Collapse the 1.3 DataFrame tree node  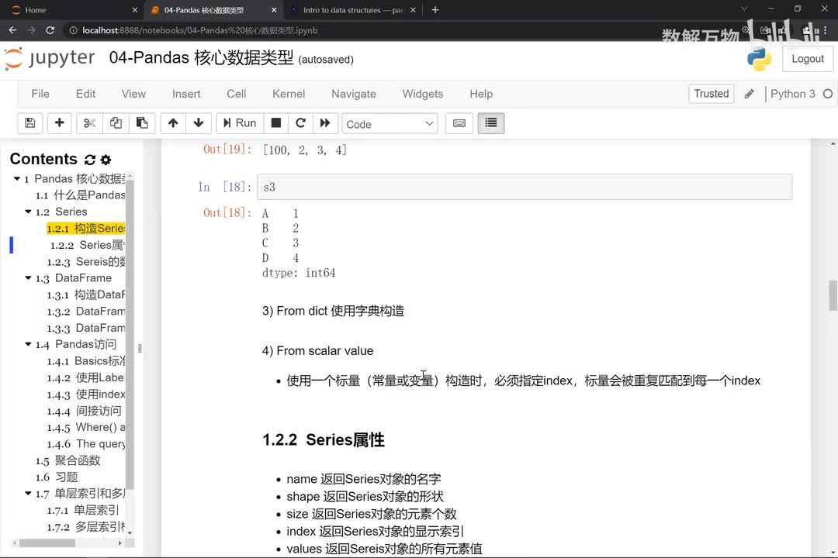28,277
